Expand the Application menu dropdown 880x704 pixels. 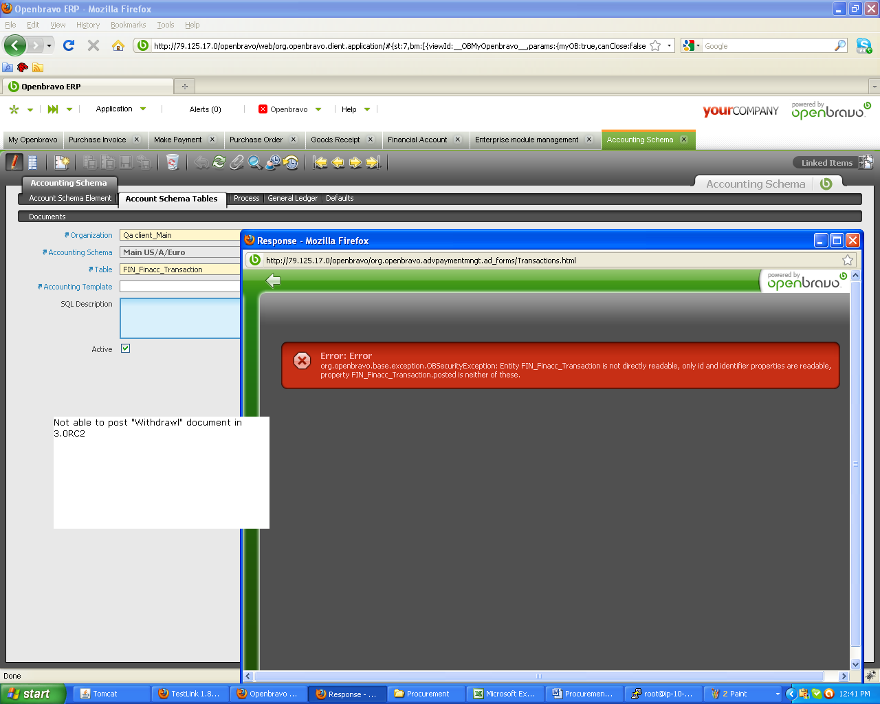point(143,109)
